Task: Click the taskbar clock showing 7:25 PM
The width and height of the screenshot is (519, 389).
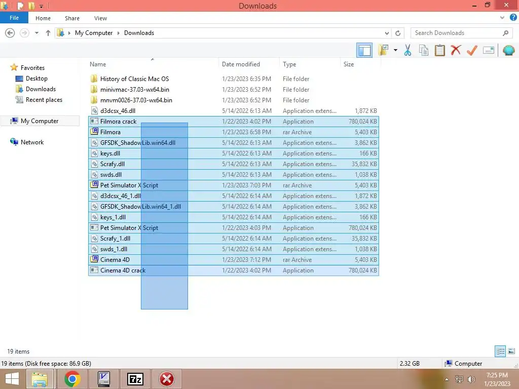Action: point(497,379)
